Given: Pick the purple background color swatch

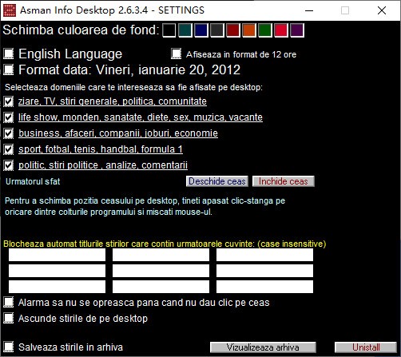Looking at the screenshot, I should pyautogui.click(x=297, y=30).
